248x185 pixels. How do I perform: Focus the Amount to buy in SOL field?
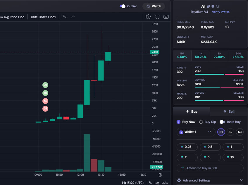[210, 168]
